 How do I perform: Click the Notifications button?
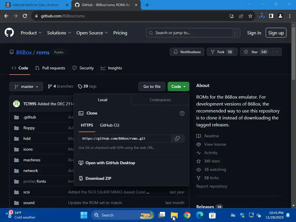click(187, 52)
